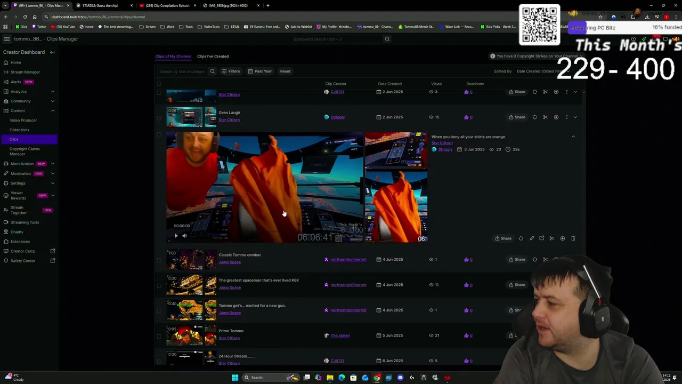This screenshot has height=384, width=682.
Task: Click the clip search by title field
Action: 182,71
